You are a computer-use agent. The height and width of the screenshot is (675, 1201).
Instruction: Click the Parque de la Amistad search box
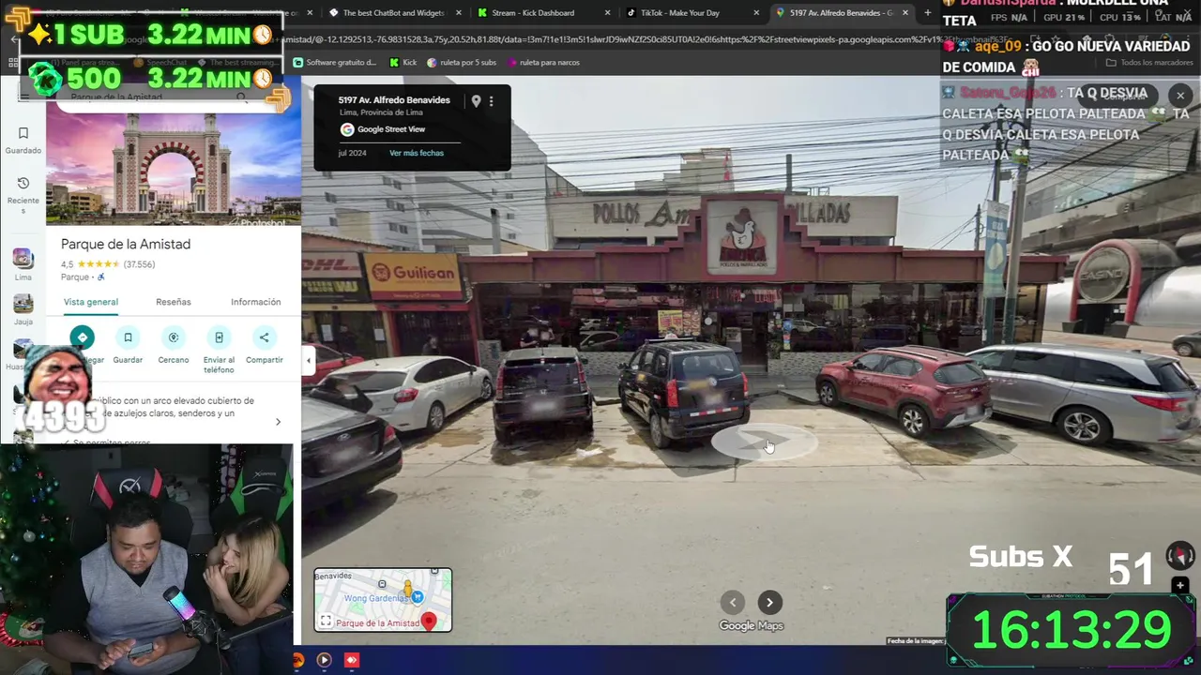[150, 97]
